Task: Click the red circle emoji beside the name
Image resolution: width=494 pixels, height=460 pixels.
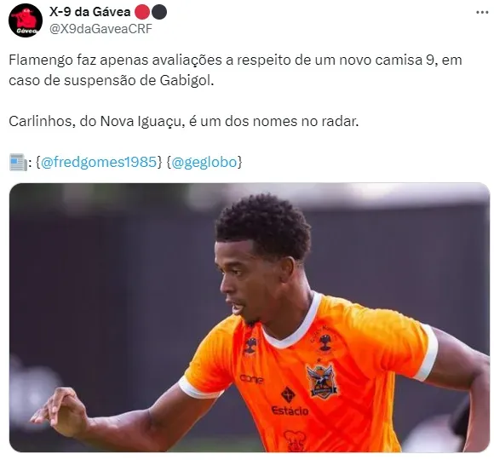Action: tap(142, 12)
